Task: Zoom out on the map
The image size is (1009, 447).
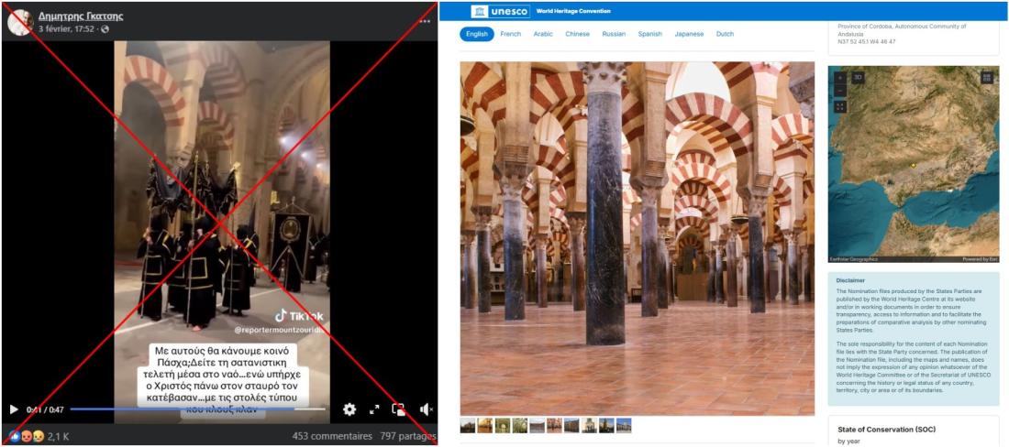Action: point(839,91)
